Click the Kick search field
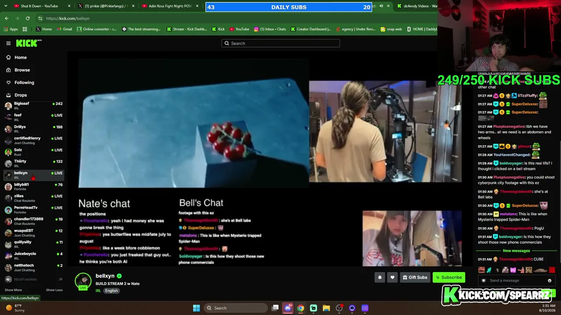Screen dimensions: 561x315 tap(280, 43)
